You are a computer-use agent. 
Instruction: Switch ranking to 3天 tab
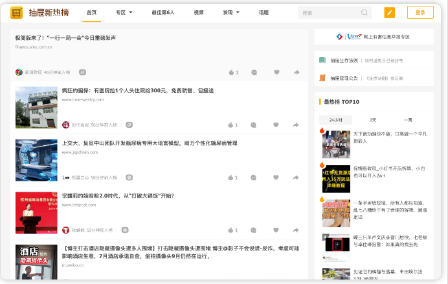pyautogui.click(x=373, y=120)
